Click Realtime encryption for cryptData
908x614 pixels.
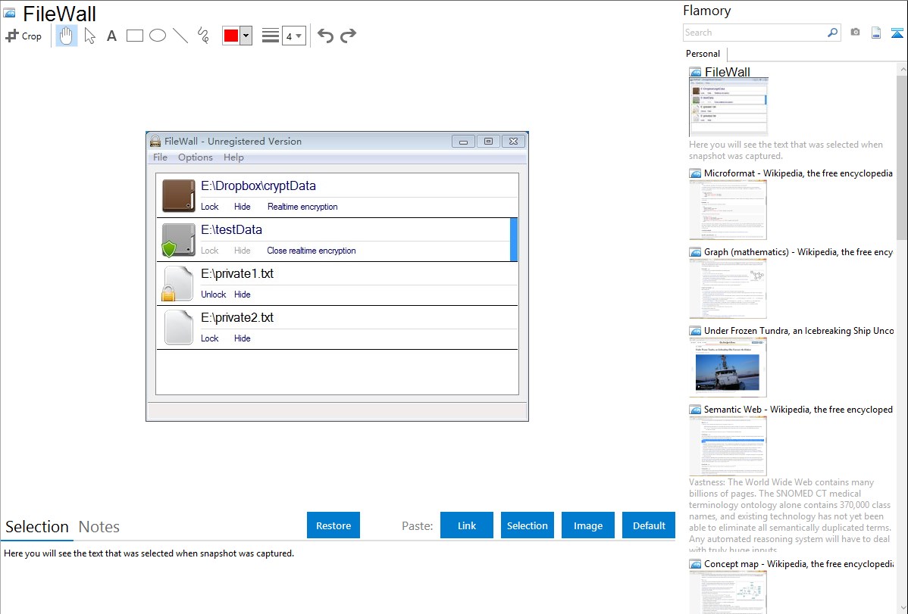(302, 207)
